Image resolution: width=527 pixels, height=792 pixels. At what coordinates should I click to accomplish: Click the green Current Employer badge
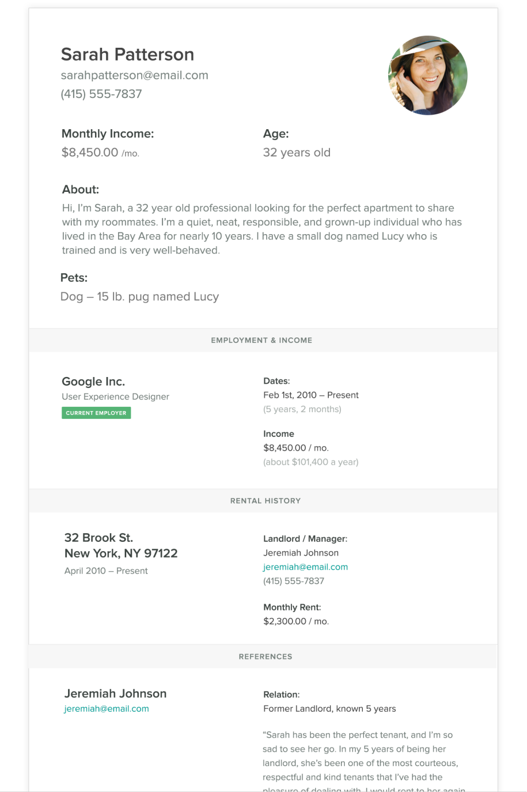click(96, 413)
